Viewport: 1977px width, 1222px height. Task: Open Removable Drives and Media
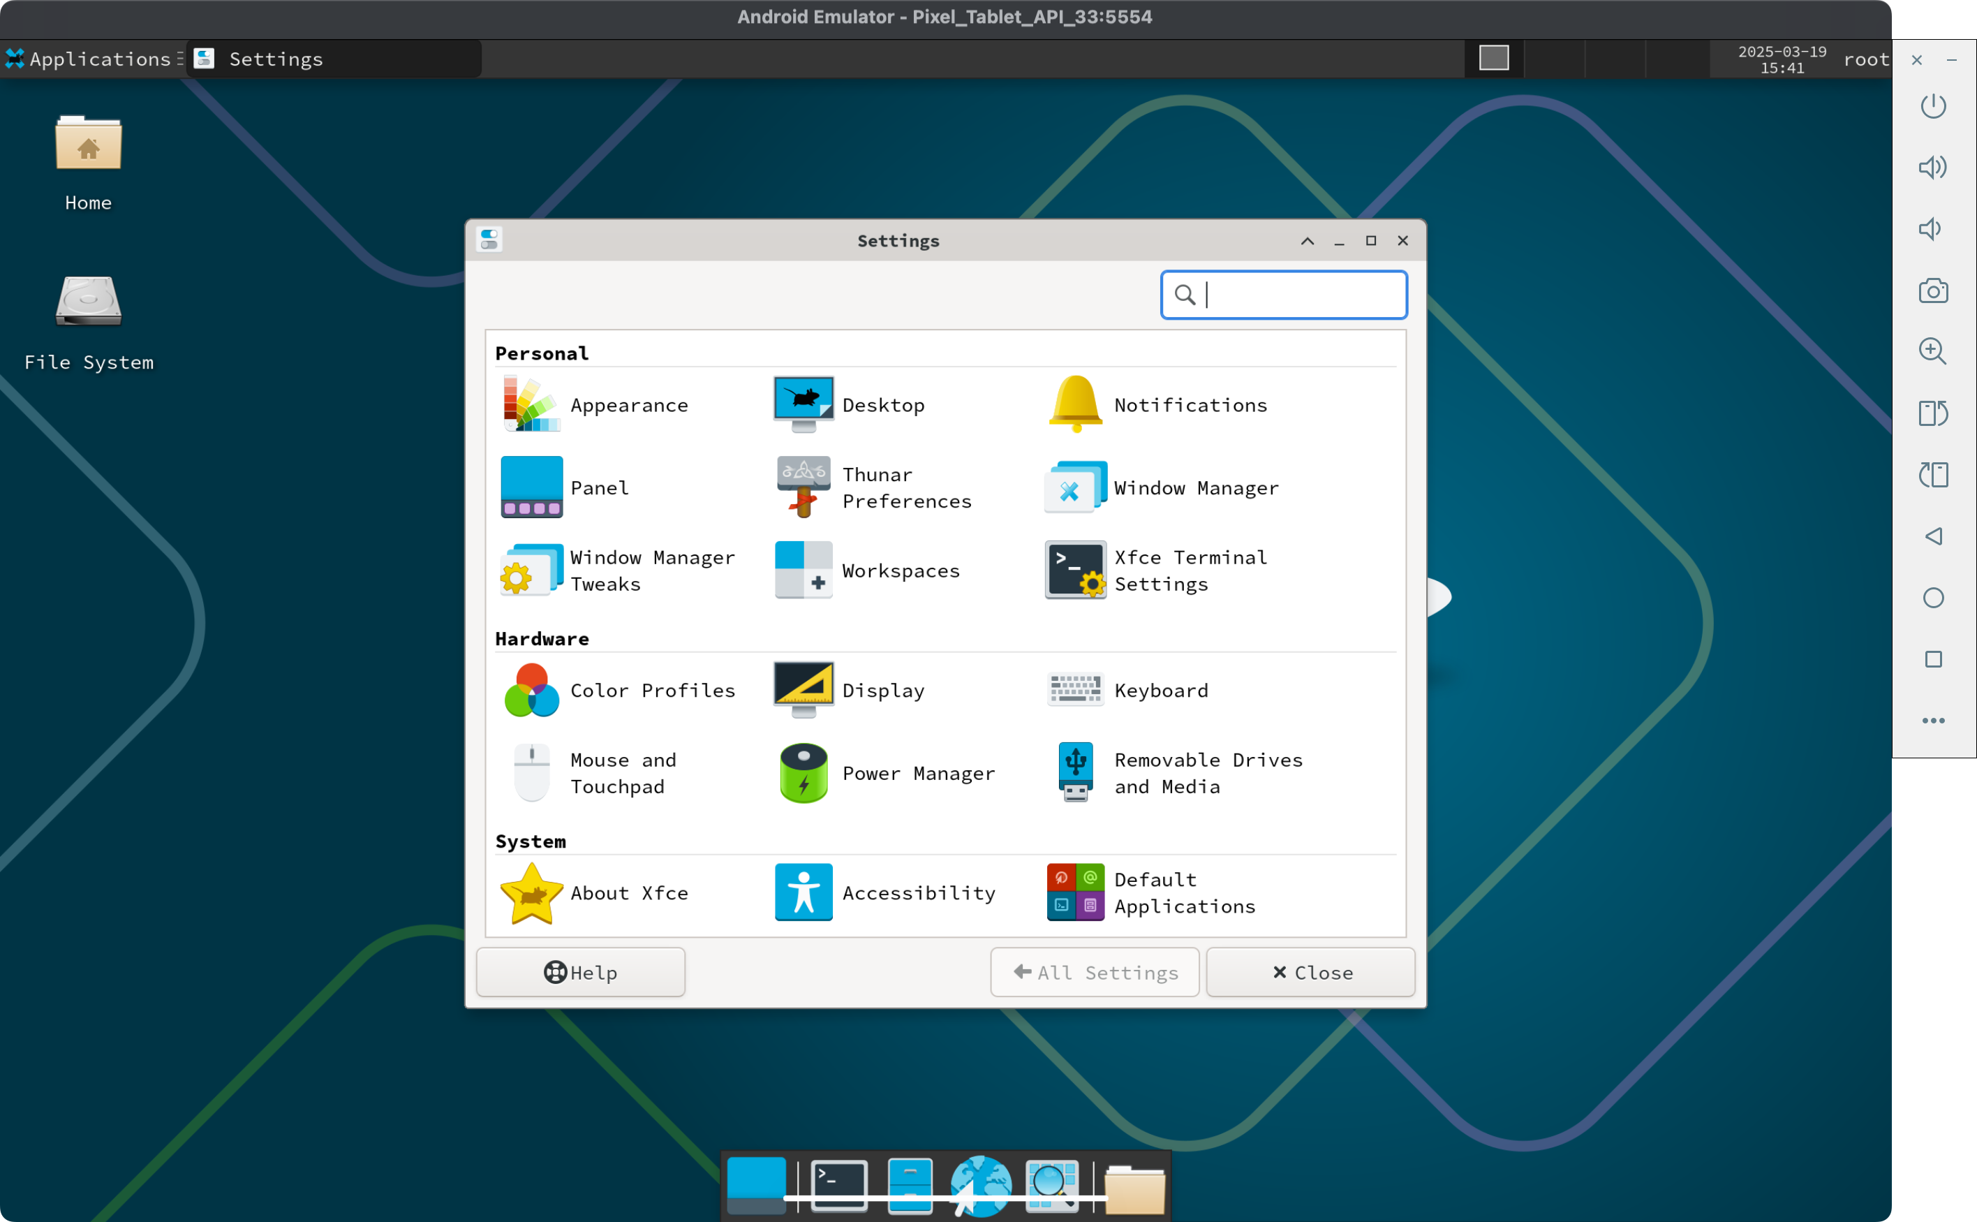pyautogui.click(x=1075, y=774)
